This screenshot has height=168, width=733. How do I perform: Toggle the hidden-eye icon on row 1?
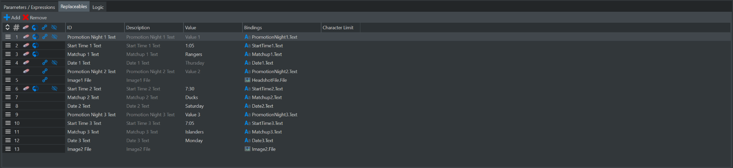point(54,37)
